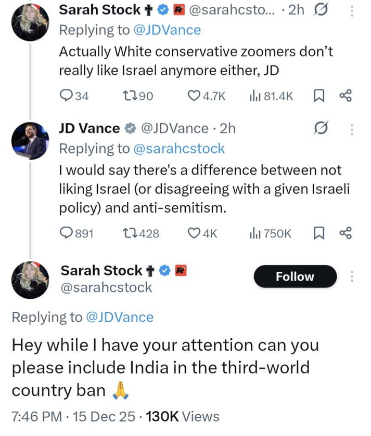Open the @sarahcstock mention link
Viewport: 371px width, 436px height.
179,149
